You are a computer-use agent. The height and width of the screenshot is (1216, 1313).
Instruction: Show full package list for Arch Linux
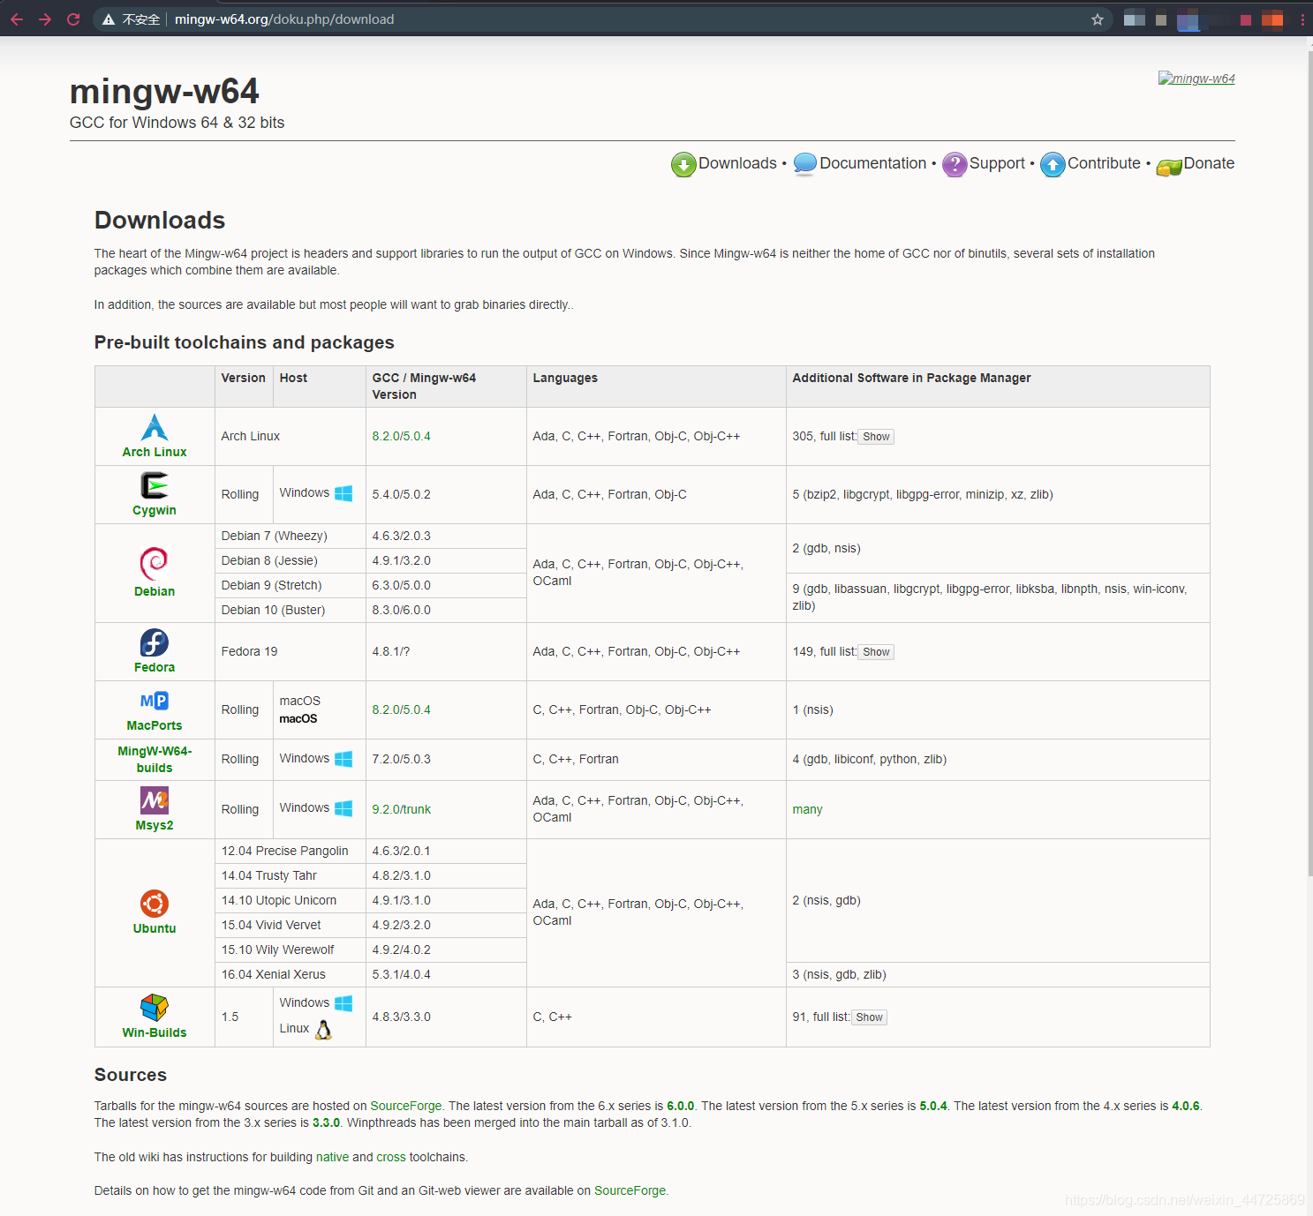coord(876,437)
